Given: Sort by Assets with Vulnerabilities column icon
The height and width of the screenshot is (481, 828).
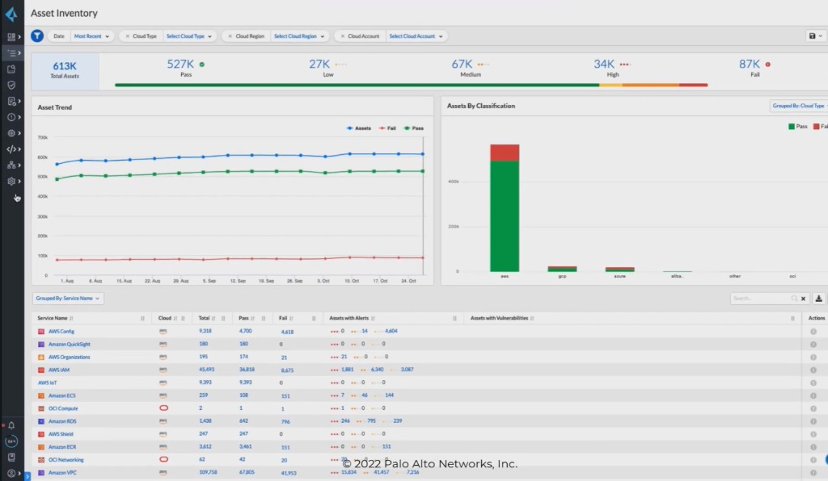Looking at the screenshot, I should click(x=532, y=318).
